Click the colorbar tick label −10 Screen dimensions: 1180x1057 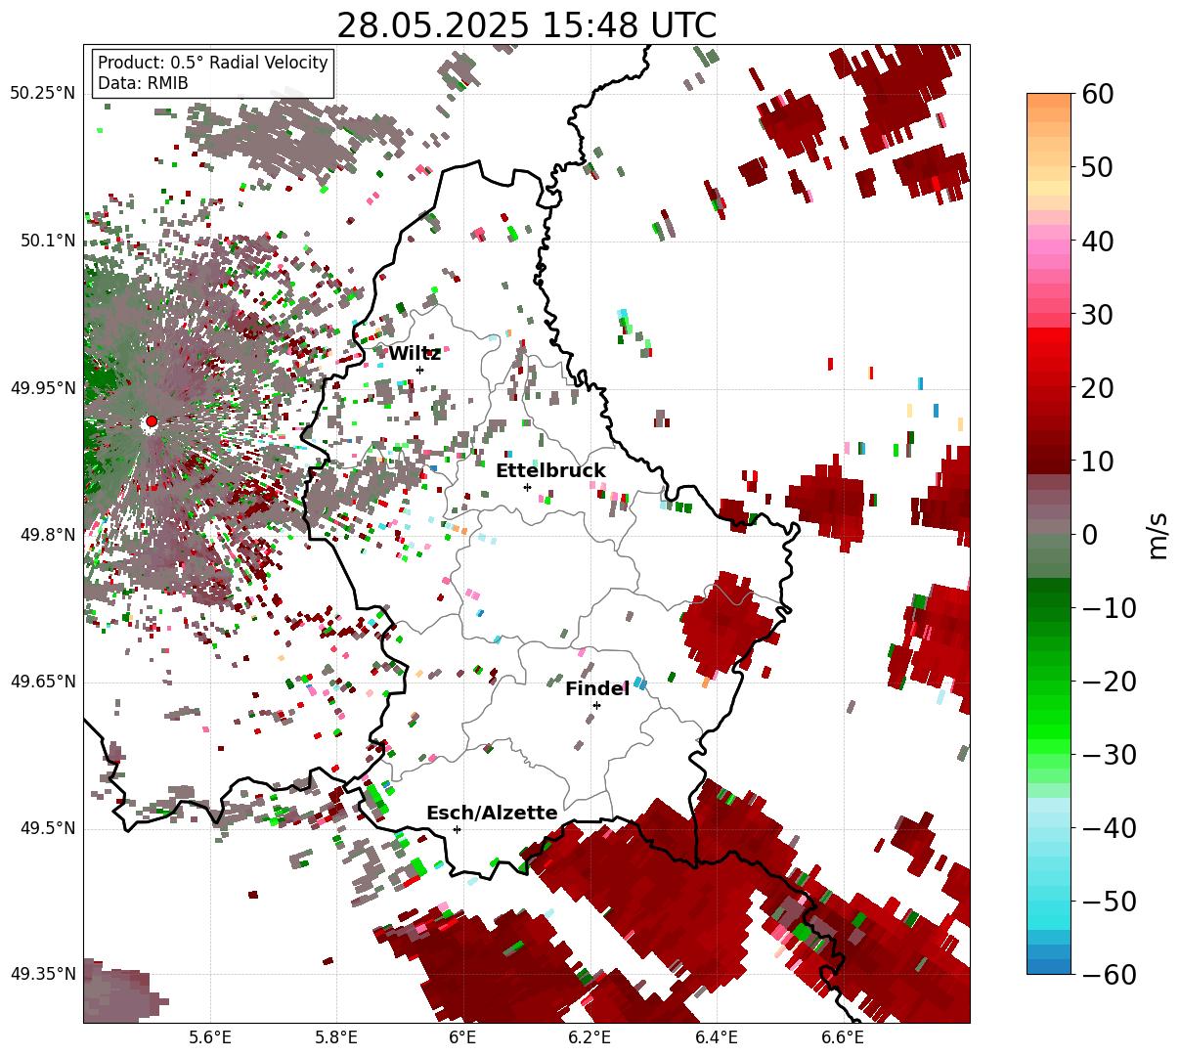coord(1110,608)
